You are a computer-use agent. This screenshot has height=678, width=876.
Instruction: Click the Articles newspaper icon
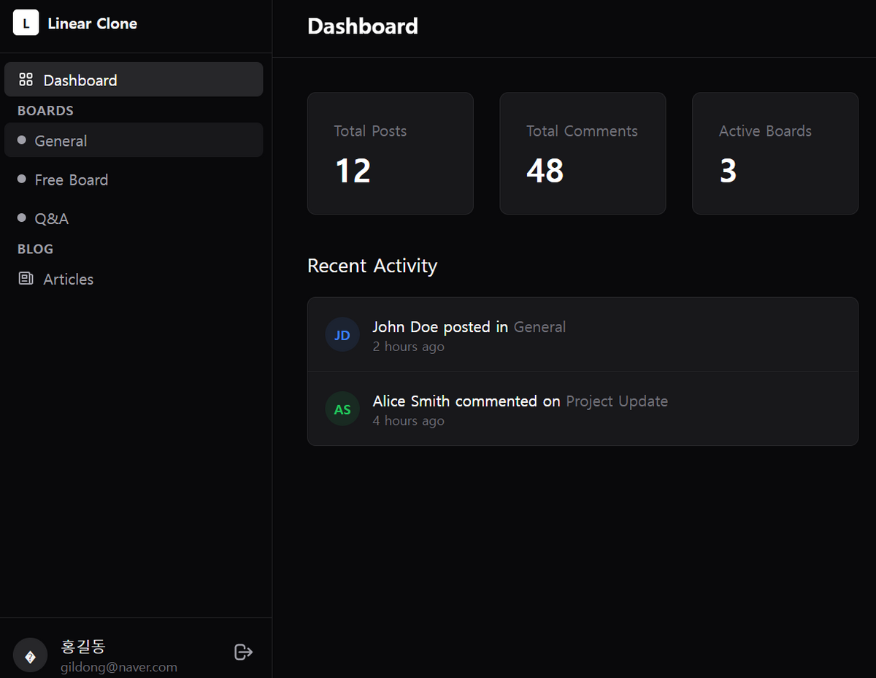[x=26, y=278]
